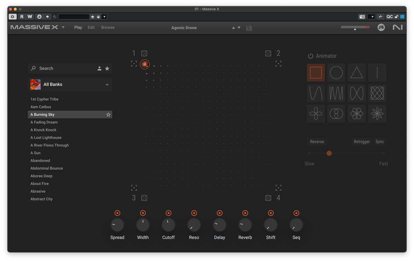
Task: Click the Animator Slow-Fast speed slider handle
Action: click(329, 153)
